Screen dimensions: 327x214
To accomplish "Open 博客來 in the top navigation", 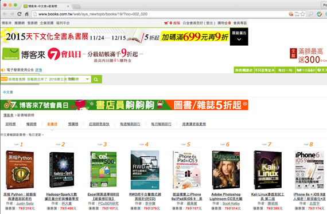I will tap(7, 23).
